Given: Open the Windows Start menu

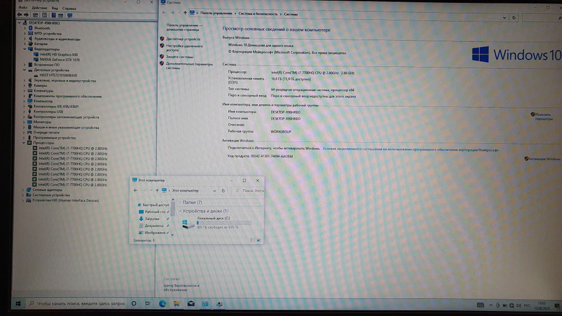Looking at the screenshot, I should [x=19, y=304].
